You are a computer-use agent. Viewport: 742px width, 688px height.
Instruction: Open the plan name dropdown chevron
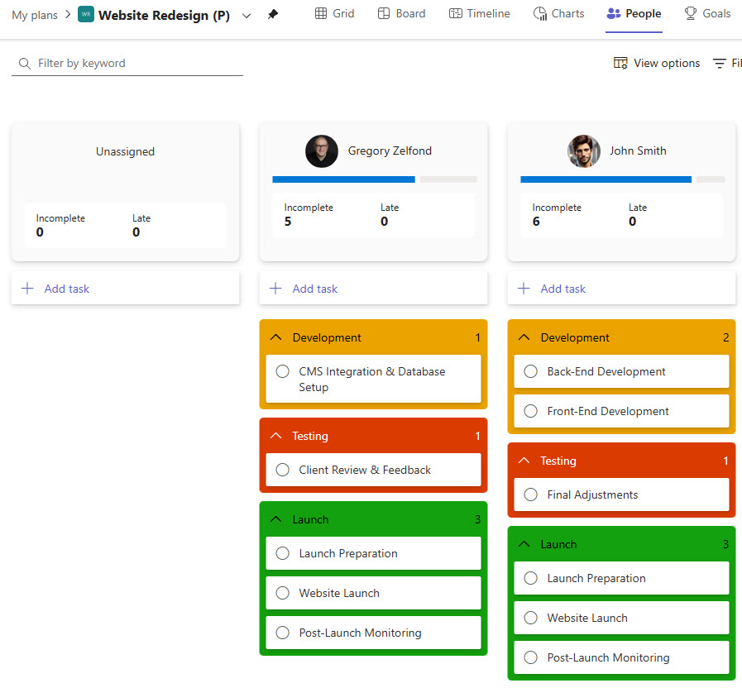(x=247, y=16)
